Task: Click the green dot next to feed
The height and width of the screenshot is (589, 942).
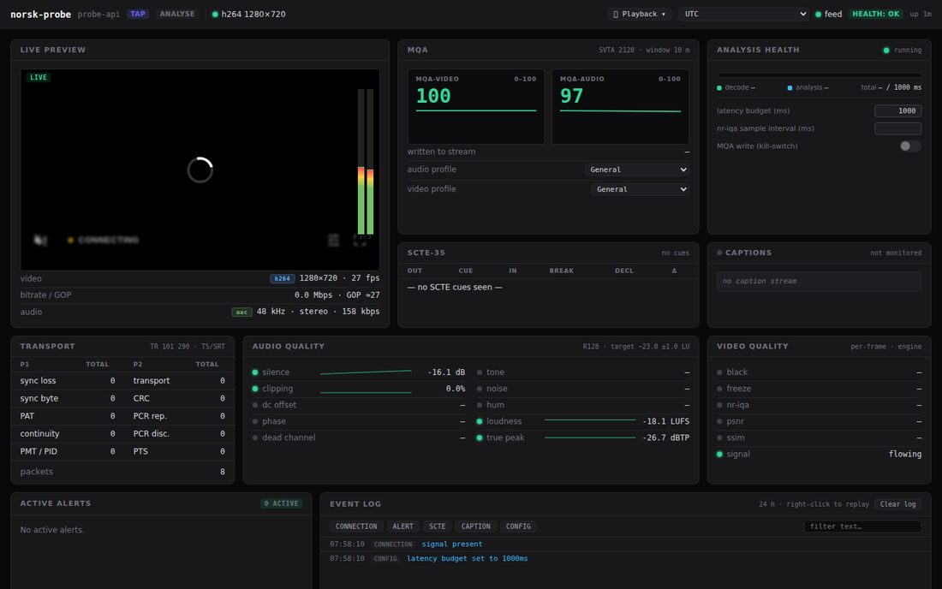Action: pyautogui.click(x=818, y=15)
